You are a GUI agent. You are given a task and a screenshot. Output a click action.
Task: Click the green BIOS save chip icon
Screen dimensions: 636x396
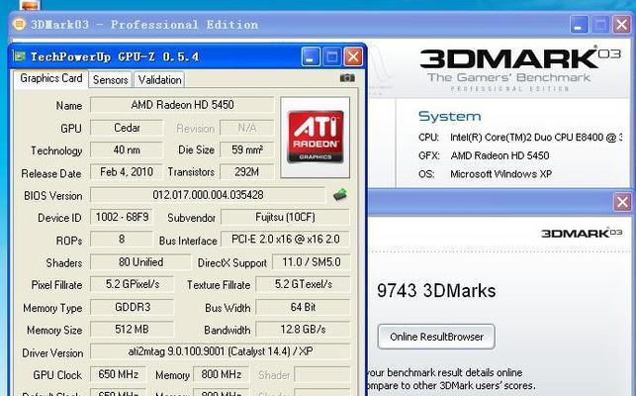pyautogui.click(x=340, y=195)
